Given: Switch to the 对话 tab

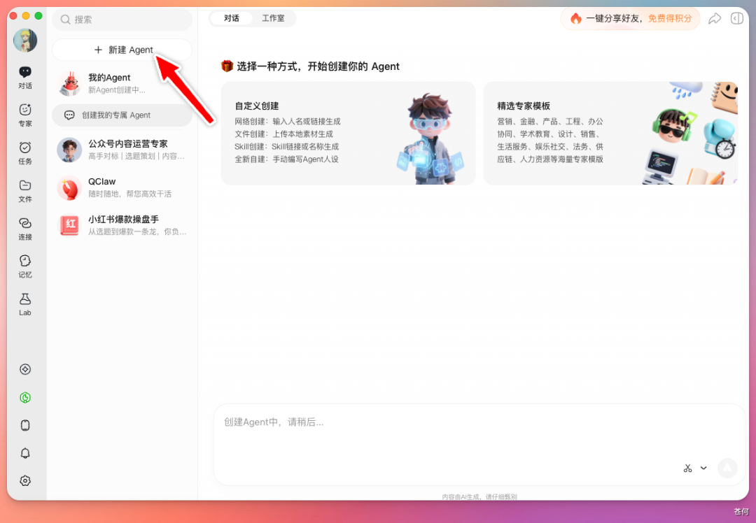Looking at the screenshot, I should tap(232, 18).
